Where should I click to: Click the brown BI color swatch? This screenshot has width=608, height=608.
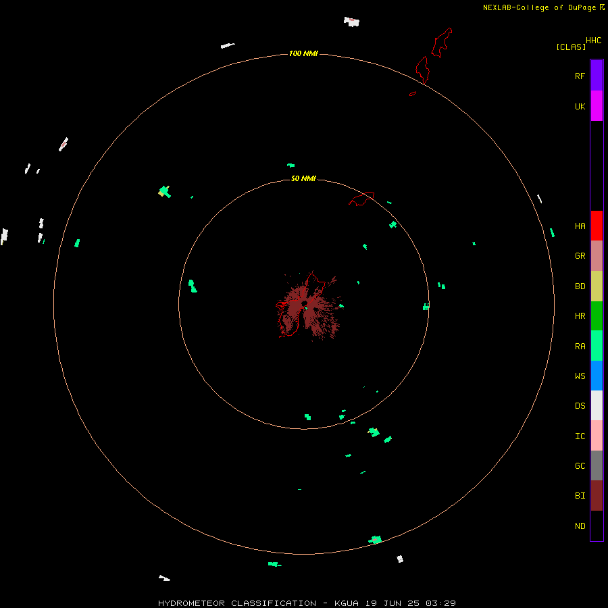(597, 496)
